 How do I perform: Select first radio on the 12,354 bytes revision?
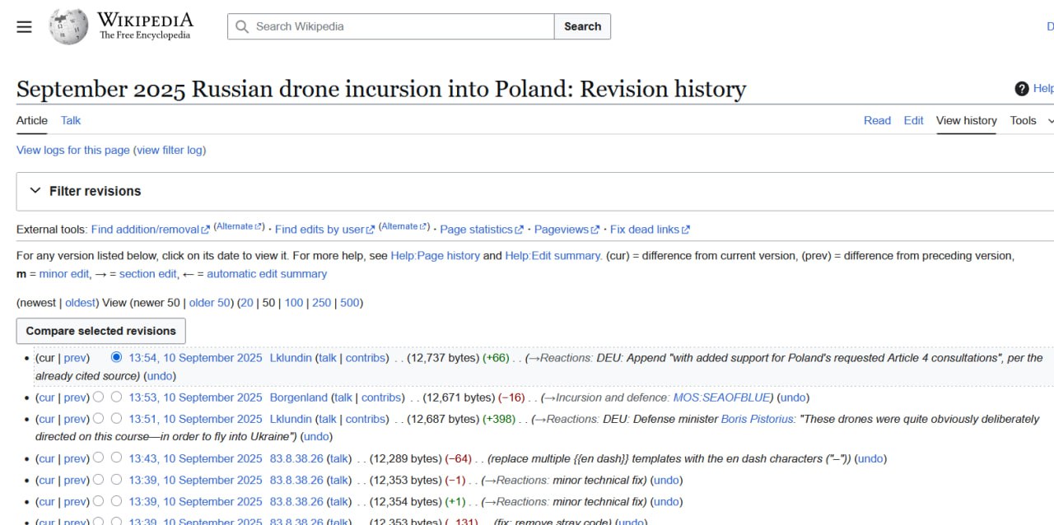pos(98,501)
